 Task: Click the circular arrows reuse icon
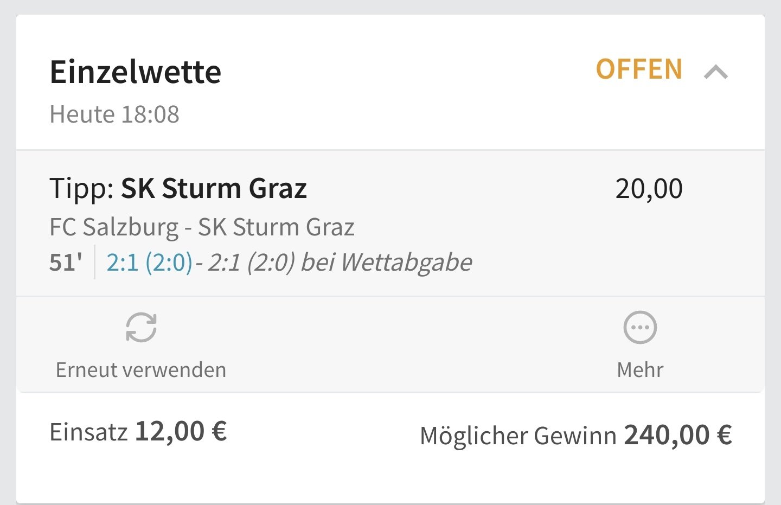point(141,328)
